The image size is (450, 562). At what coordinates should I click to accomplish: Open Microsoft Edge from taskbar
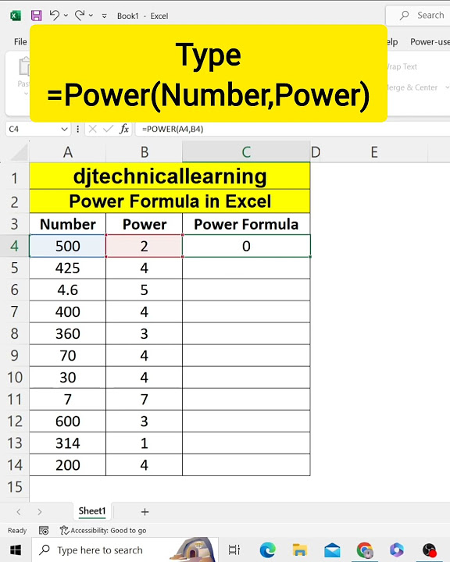tap(268, 550)
